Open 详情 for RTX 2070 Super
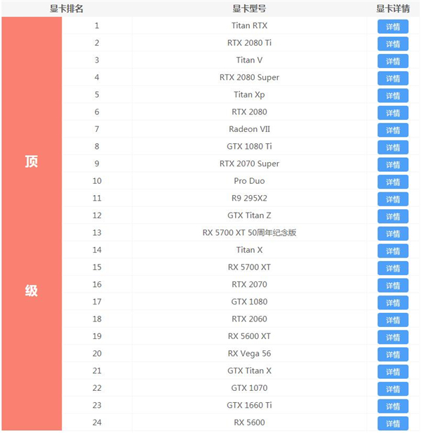 tap(392, 164)
